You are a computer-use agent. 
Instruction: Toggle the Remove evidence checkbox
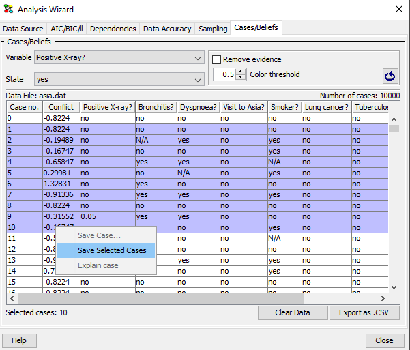click(216, 59)
